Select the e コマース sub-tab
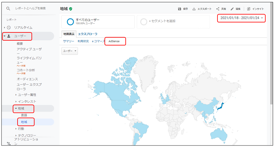 coord(98,41)
